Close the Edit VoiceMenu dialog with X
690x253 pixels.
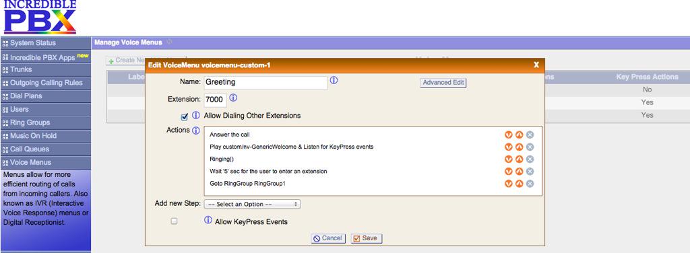click(x=536, y=65)
